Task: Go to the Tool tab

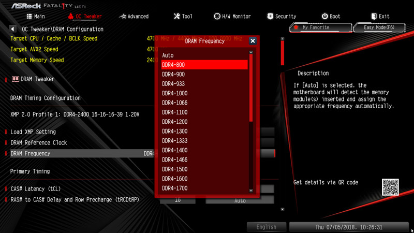Action: coord(183,17)
